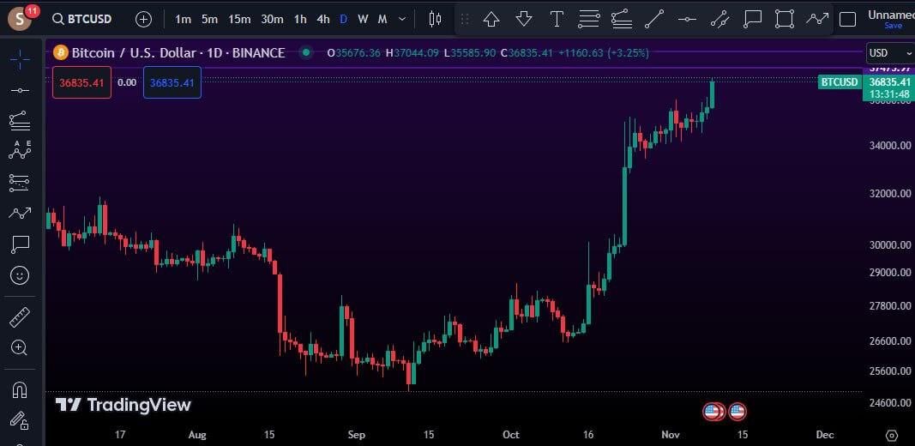The width and height of the screenshot is (915, 446).
Task: Click the green market status indicator dot
Action: tap(306, 53)
